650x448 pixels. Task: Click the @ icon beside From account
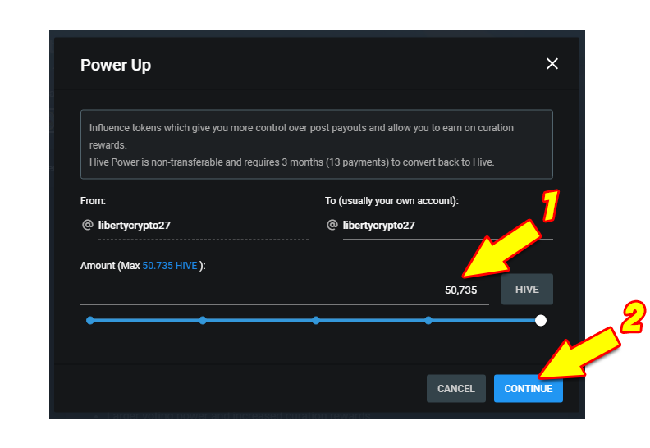click(88, 225)
